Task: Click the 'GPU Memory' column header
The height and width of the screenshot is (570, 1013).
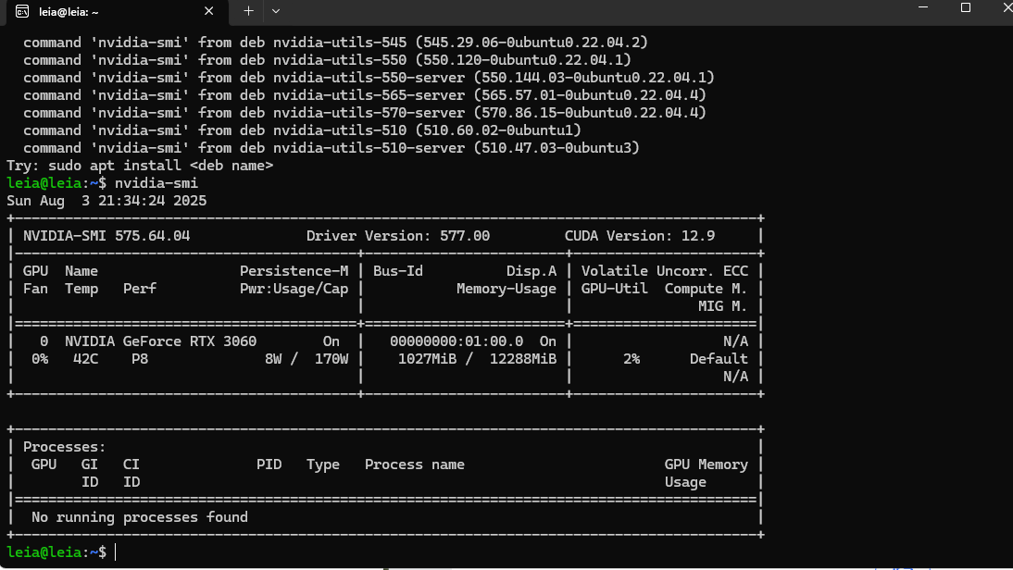Action: (707, 465)
